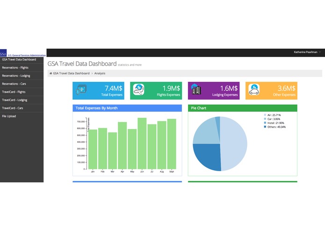325x231 pixels.
Task: Click the Feb bar in expenses chart
Action: tap(102, 149)
